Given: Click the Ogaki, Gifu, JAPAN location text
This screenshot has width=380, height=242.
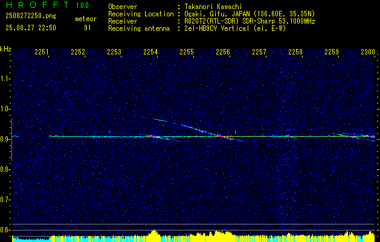Looking at the screenshot, I should pos(250,14).
